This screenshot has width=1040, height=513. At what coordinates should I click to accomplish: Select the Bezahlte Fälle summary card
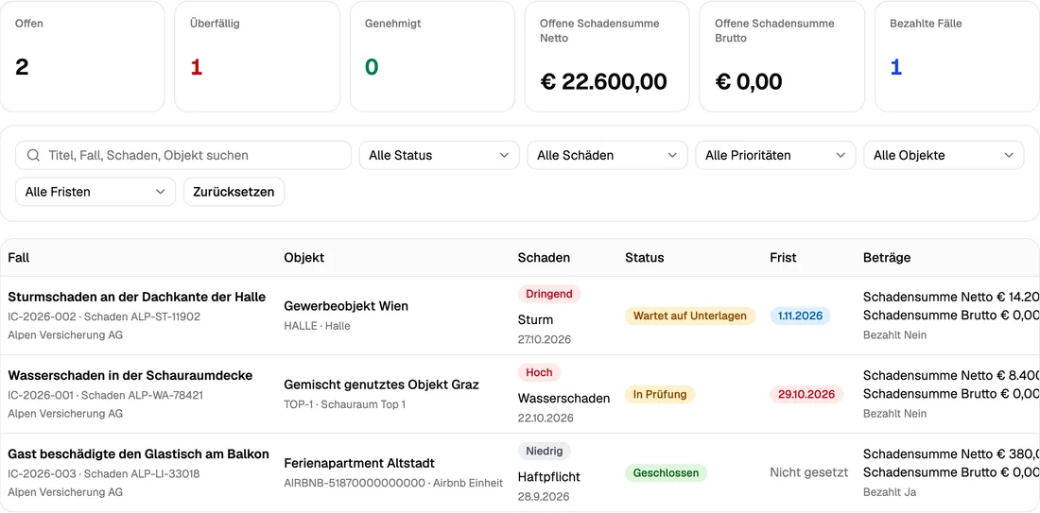tap(957, 57)
